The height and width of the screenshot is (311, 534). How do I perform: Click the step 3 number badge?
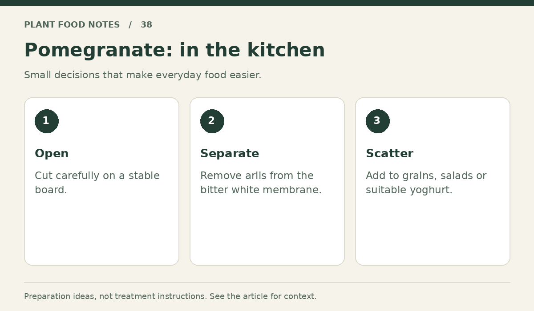(x=378, y=121)
